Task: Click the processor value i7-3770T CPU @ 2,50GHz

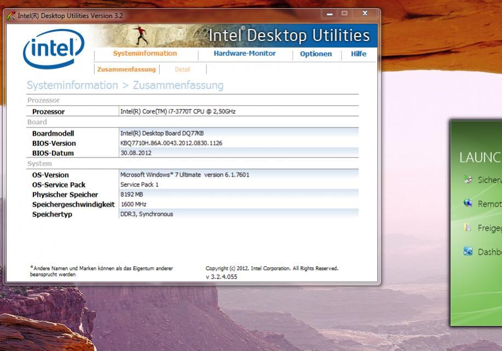Action: (178, 111)
